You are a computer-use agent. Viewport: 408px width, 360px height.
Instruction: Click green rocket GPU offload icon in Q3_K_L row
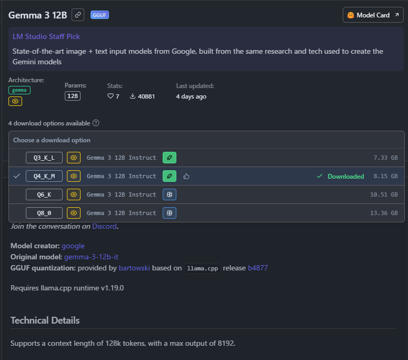(170, 158)
